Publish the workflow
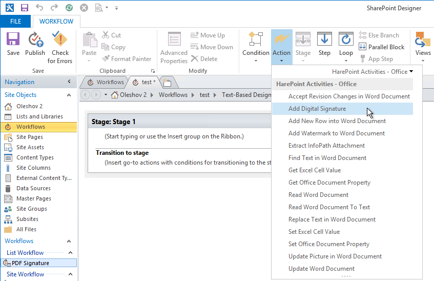 pyautogui.click(x=35, y=44)
